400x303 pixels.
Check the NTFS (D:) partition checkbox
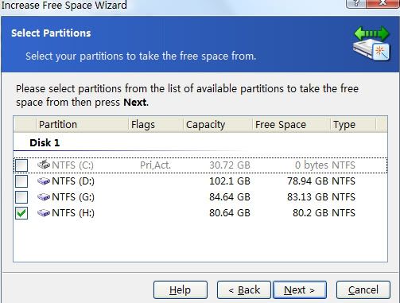click(x=21, y=181)
